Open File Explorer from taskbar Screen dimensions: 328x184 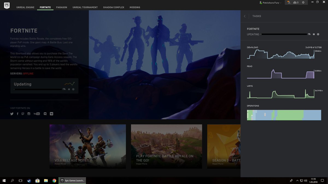pos(46,180)
